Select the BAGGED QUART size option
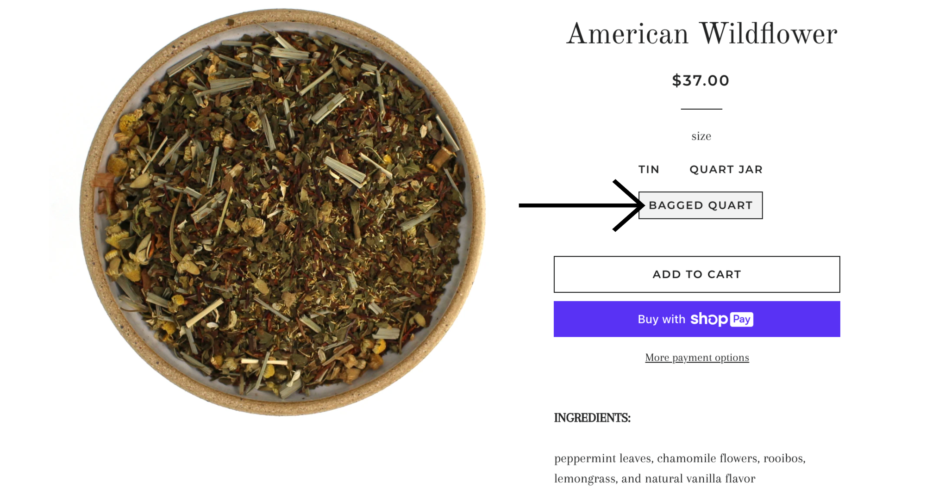The width and height of the screenshot is (926, 488). tap(701, 205)
